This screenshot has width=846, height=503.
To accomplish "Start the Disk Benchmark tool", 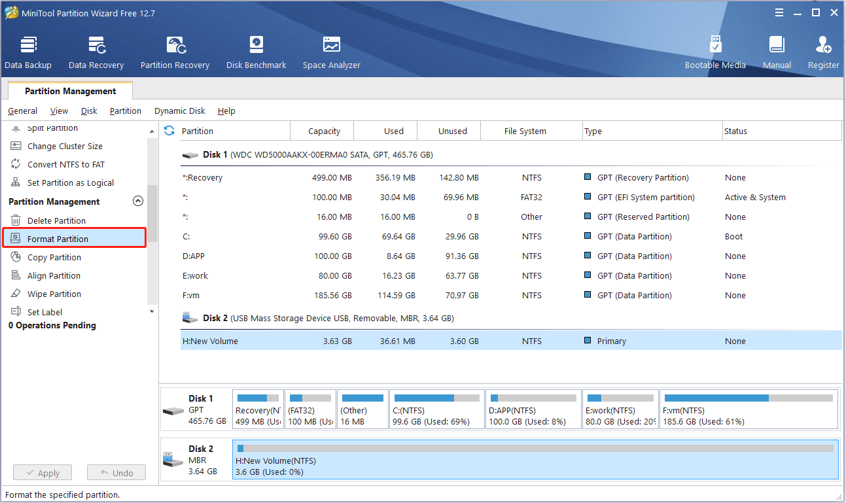I will click(256, 52).
